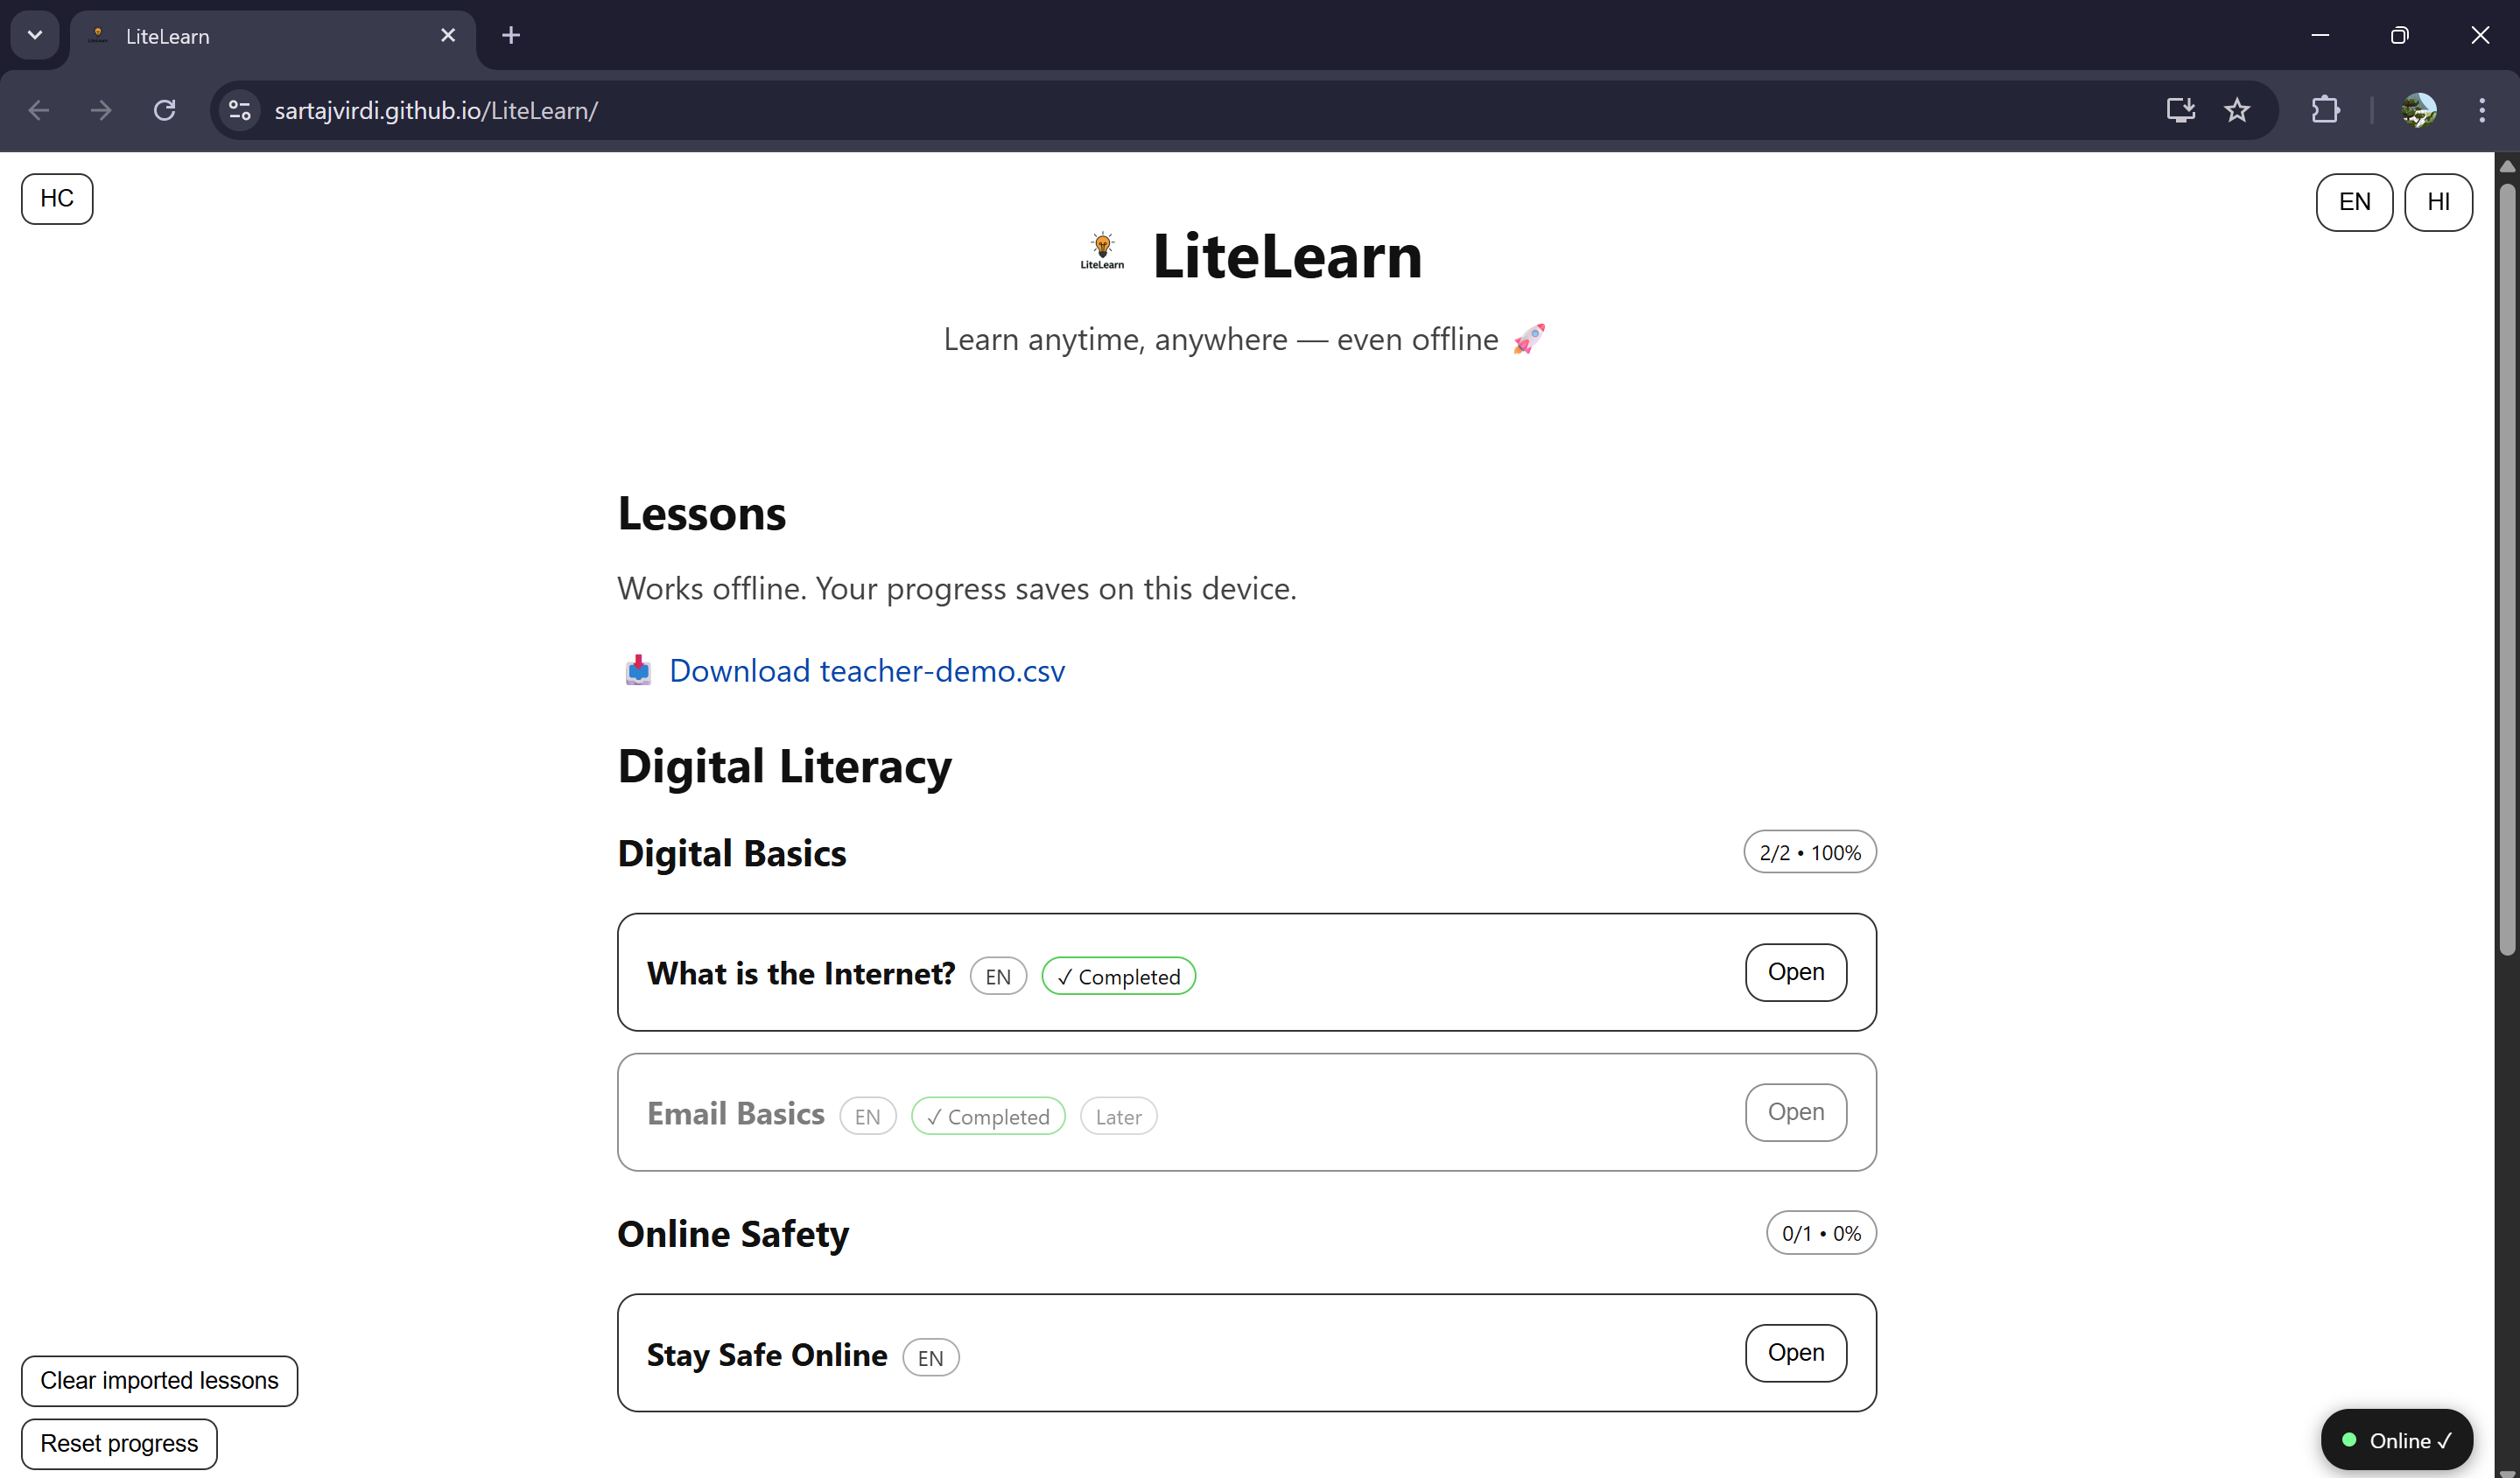Click the LiteLearn lightbulb logo

pyautogui.click(x=1101, y=251)
